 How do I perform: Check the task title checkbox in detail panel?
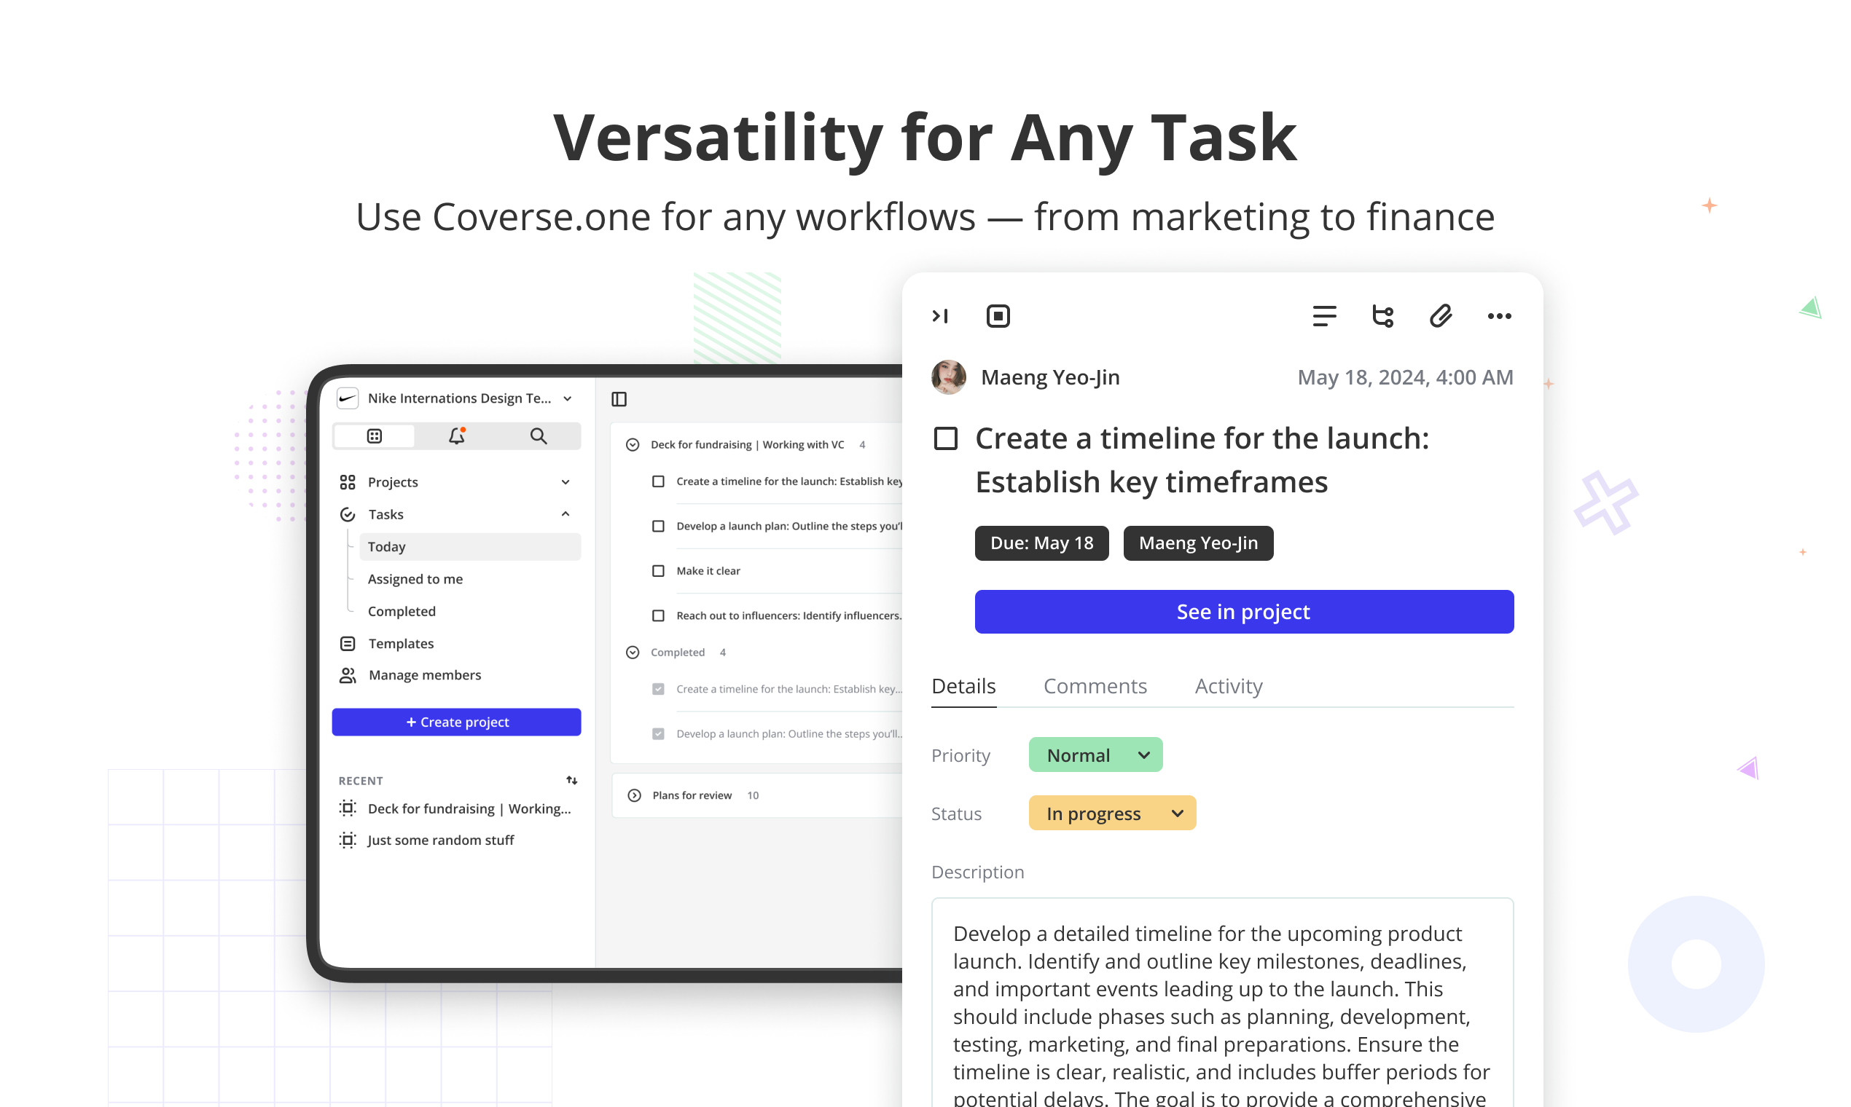pyautogui.click(x=946, y=438)
